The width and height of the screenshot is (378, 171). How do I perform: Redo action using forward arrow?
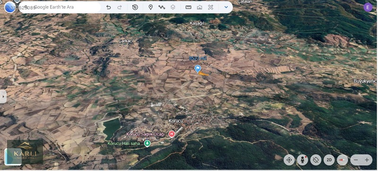pyautogui.click(x=120, y=7)
